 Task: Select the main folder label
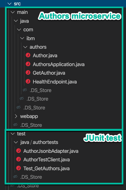point(22,12)
